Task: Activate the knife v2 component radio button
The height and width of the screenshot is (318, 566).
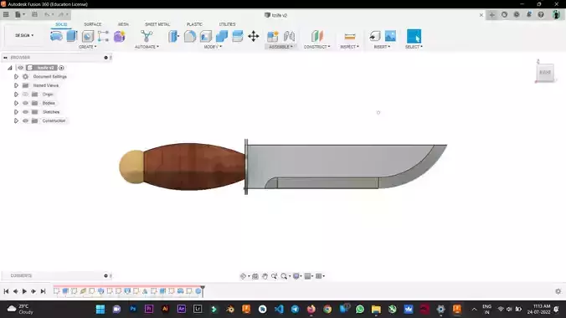Action: click(61, 68)
